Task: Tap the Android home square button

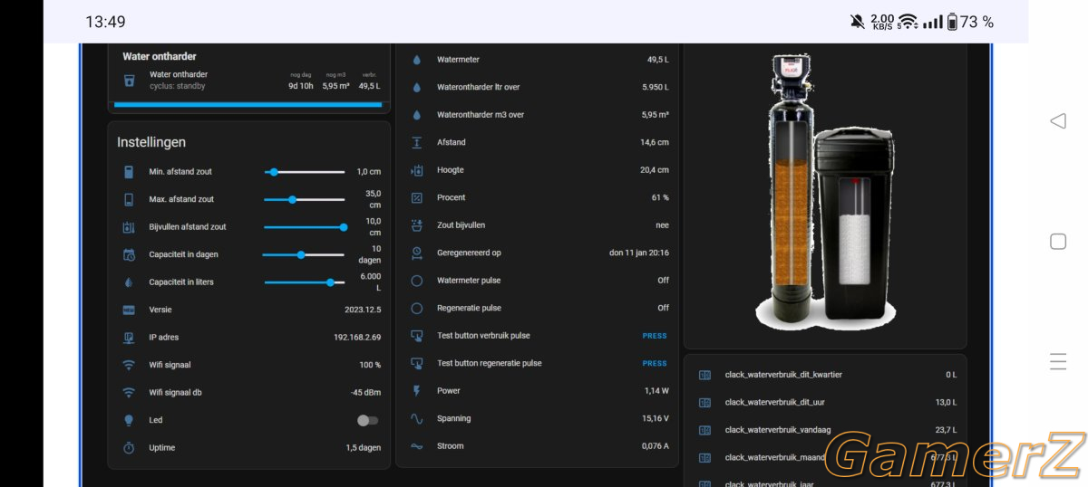Action: coord(1057,242)
